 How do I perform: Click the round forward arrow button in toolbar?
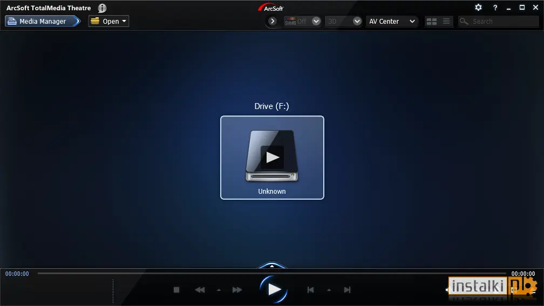click(x=273, y=21)
